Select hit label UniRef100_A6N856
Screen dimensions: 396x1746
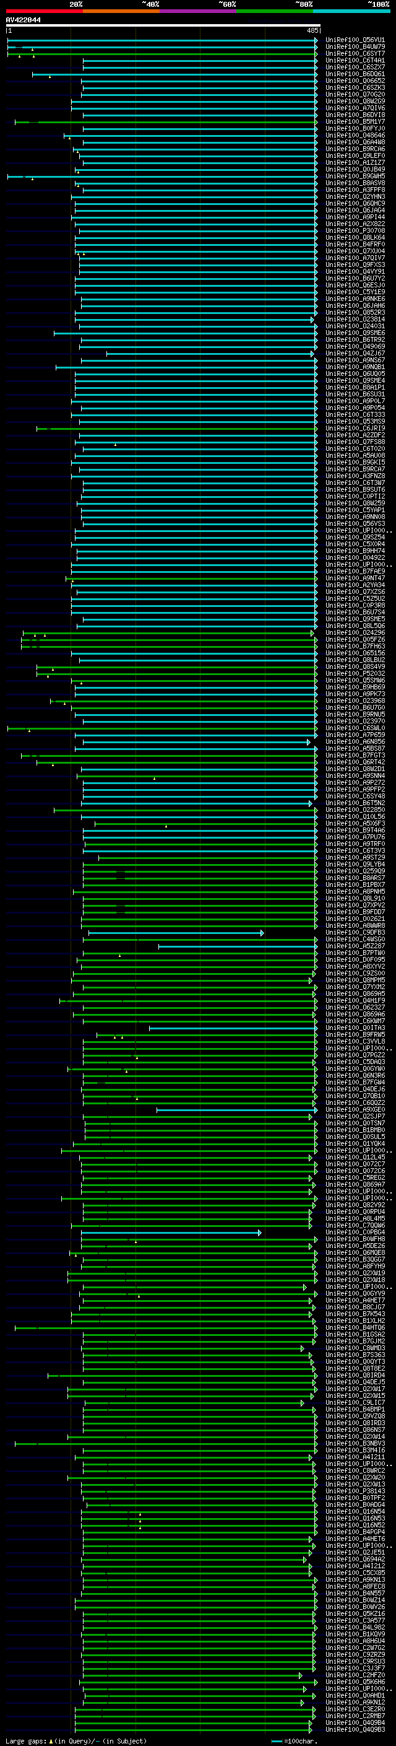tap(355, 742)
